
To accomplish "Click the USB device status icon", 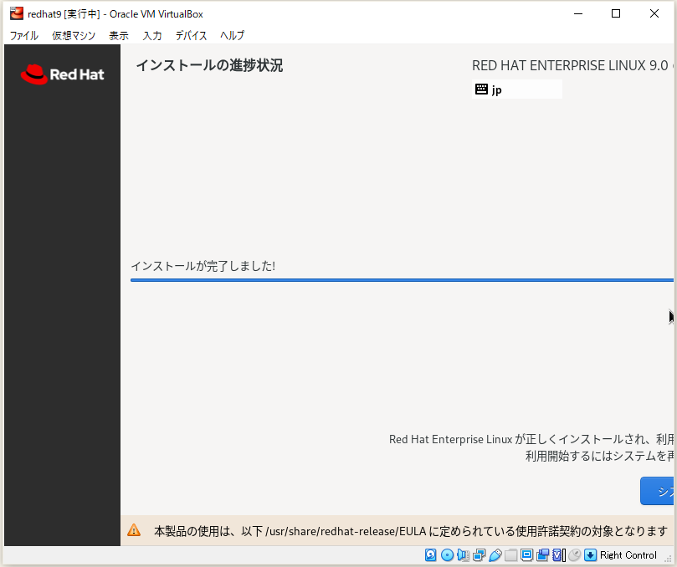I will [x=495, y=555].
